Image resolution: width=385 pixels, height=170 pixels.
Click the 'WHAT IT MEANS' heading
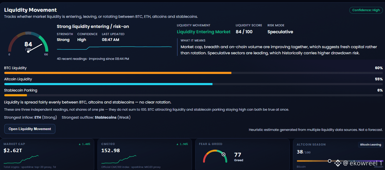click(193, 40)
